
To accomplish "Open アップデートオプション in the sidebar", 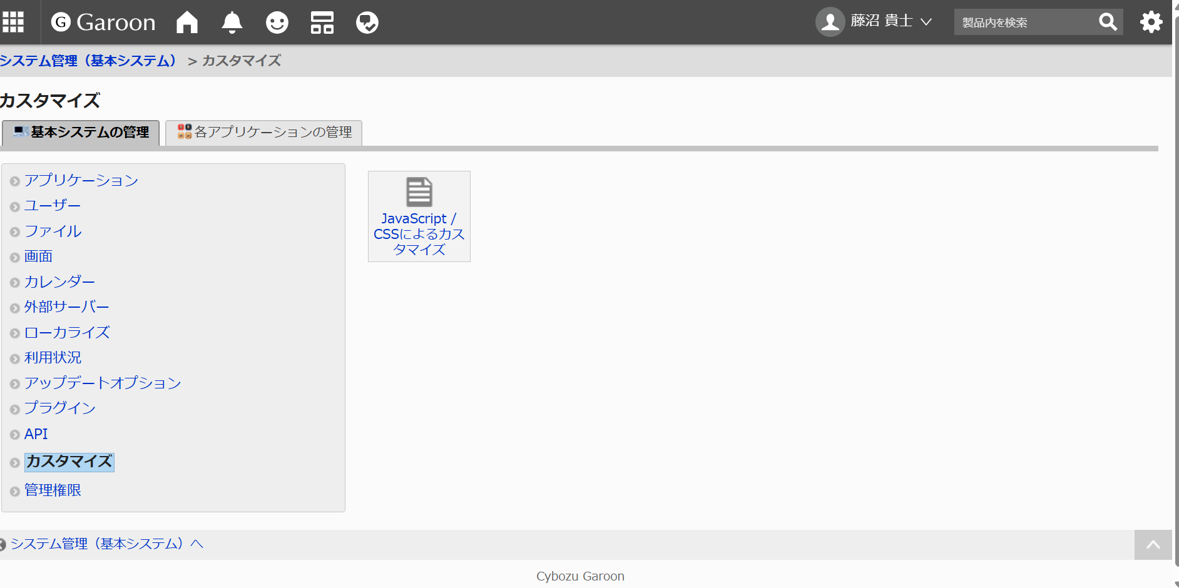I will click(x=103, y=383).
